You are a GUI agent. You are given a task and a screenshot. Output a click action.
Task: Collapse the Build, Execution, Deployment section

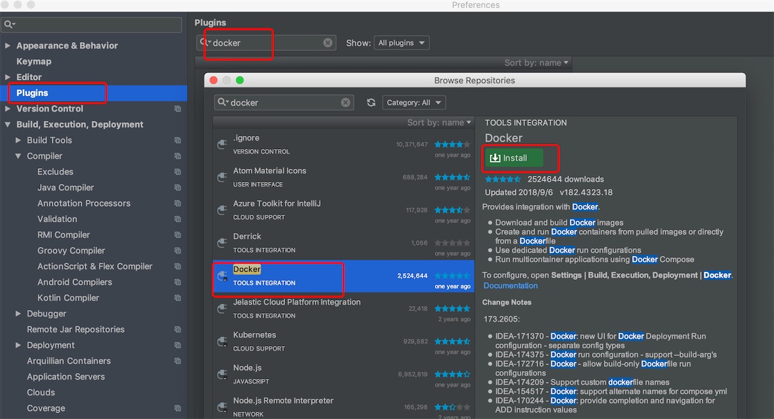(8, 124)
